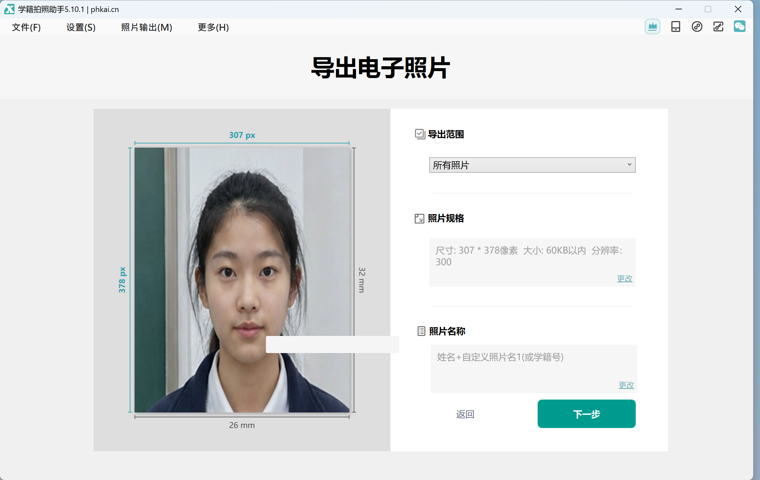
Task: Click the photo link icon in toolbar
Action: point(718,27)
